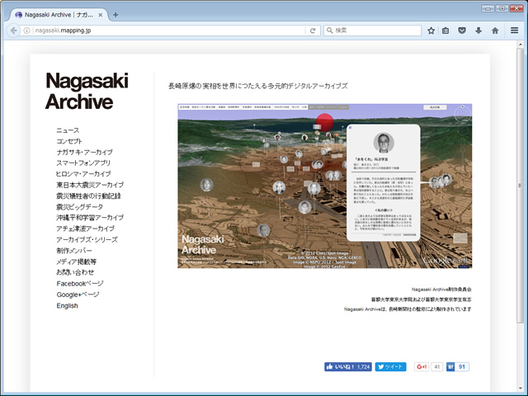Image resolution: width=528 pixels, height=396 pixels.
Task: Open the メディア掲載等 menu link
Action: tap(77, 262)
